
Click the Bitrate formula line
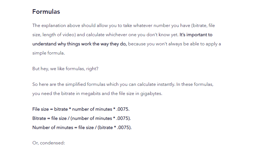coord(81,118)
